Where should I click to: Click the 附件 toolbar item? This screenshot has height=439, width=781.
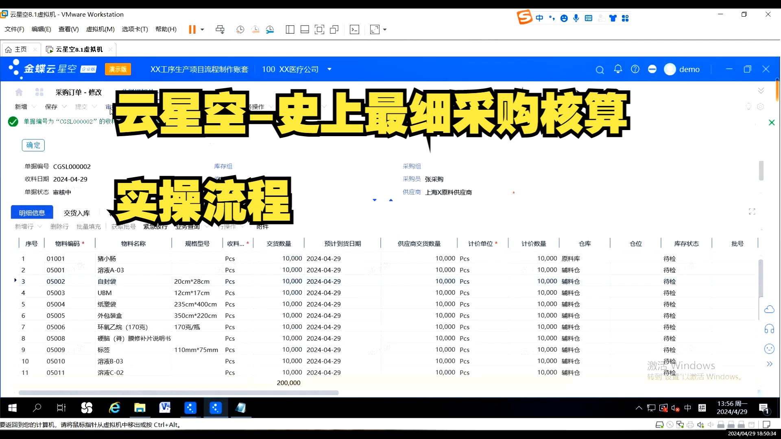pos(262,226)
